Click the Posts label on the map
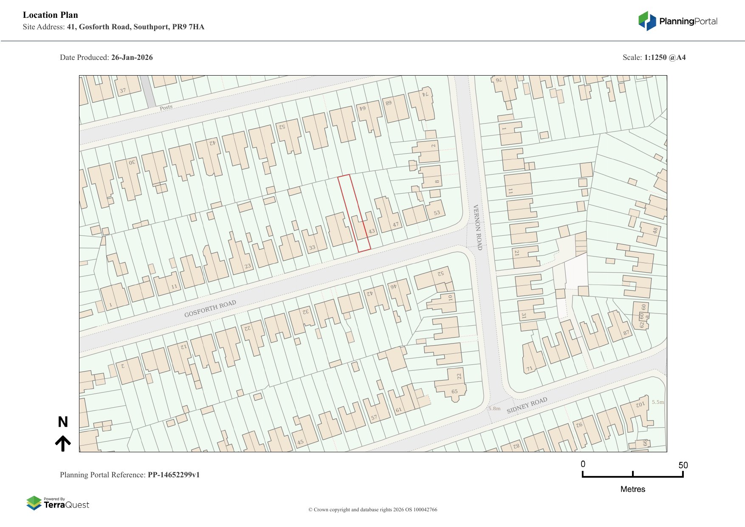Viewport: 745px width, 527px height. (x=166, y=107)
